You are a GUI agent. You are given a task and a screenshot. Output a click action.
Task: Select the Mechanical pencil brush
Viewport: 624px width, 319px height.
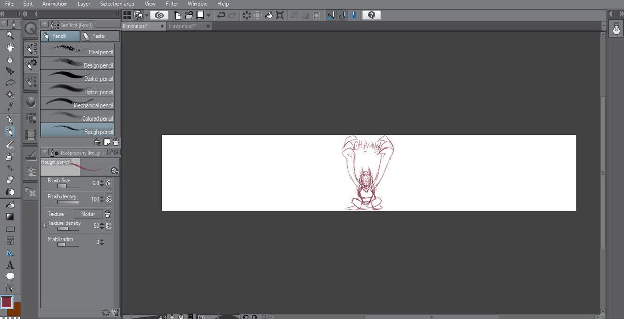point(77,103)
